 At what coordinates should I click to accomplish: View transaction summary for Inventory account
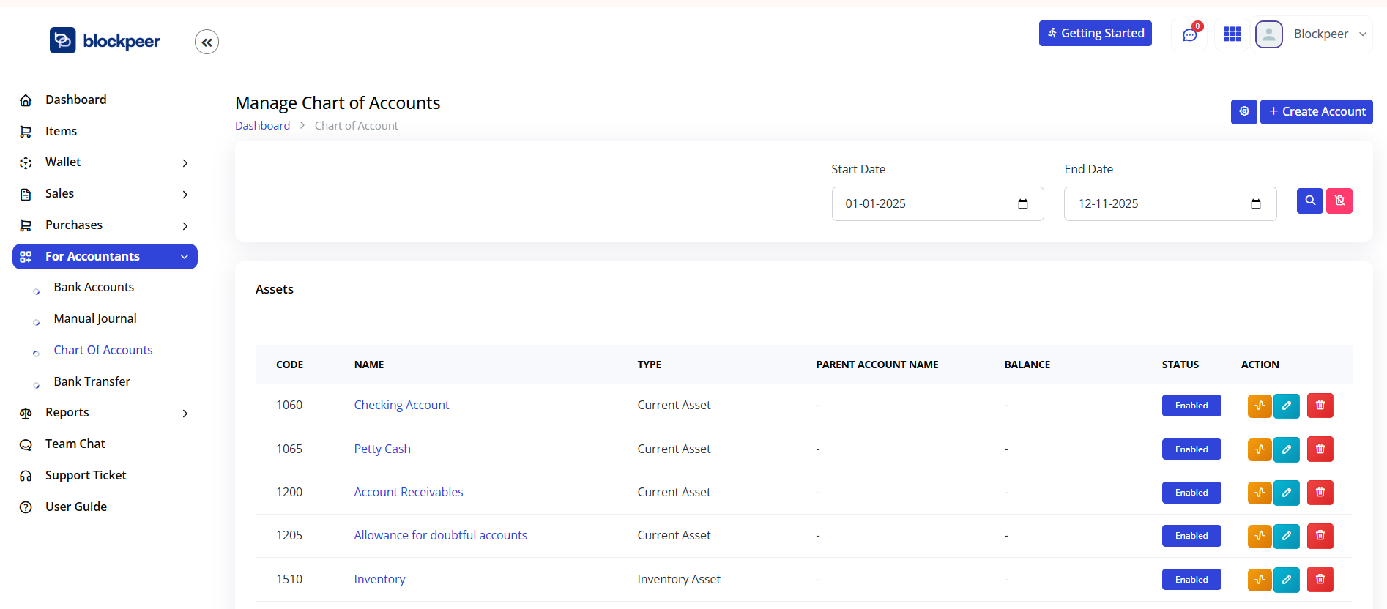1259,580
